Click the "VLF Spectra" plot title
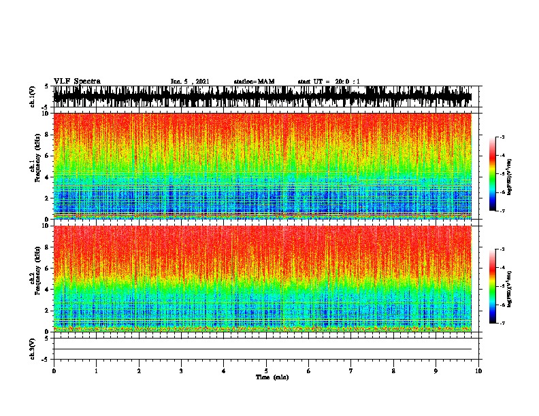The image size is (539, 416). (x=77, y=82)
